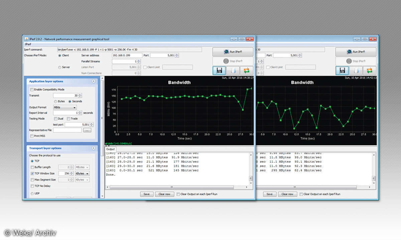Select the UDP protocol
Viewport: 401px width, 240px height.
pyautogui.click(x=32, y=193)
